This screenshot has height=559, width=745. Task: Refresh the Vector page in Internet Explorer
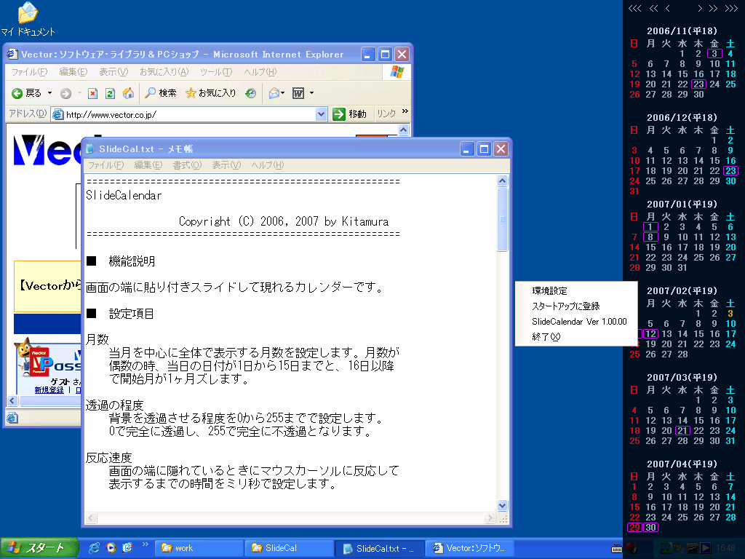coord(111,94)
